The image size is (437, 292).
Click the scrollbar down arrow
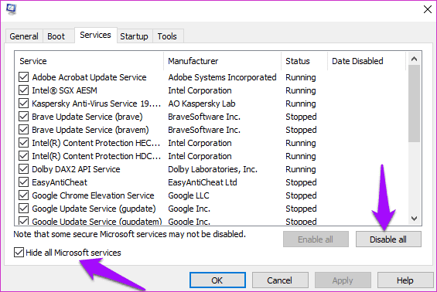[x=414, y=219]
